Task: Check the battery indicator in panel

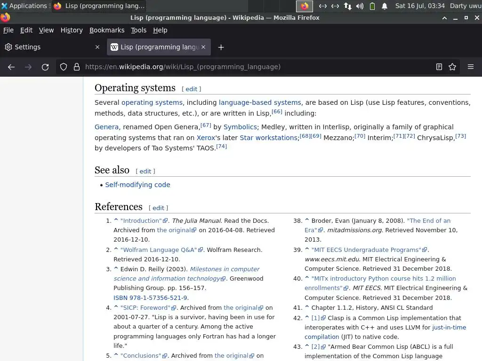Action: [x=372, y=6]
